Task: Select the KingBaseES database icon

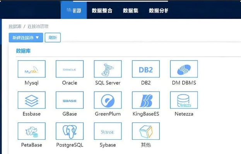Action: (x=145, y=100)
